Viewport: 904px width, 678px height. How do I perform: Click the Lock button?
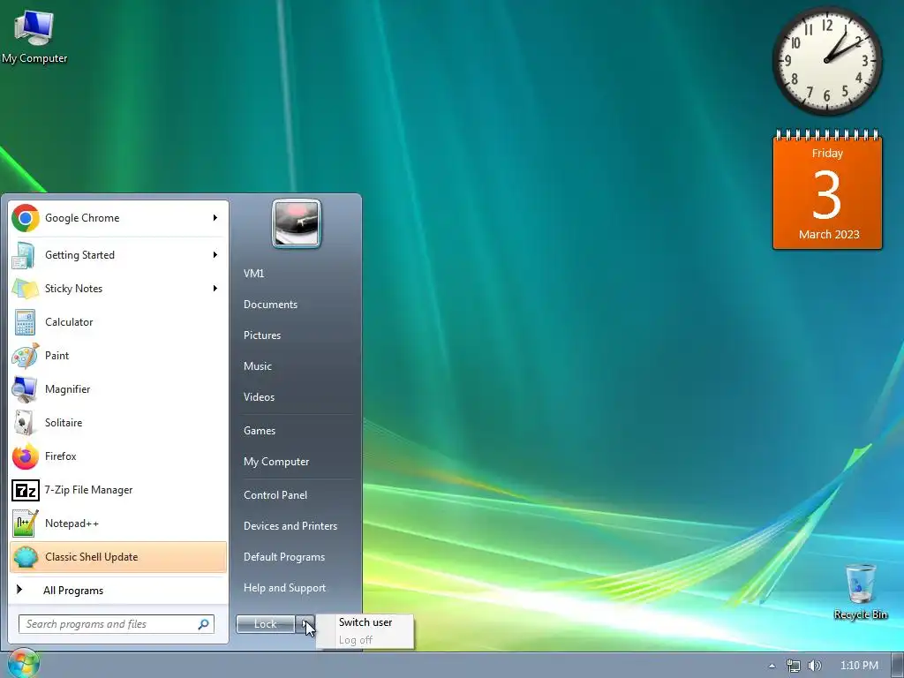[x=265, y=624]
